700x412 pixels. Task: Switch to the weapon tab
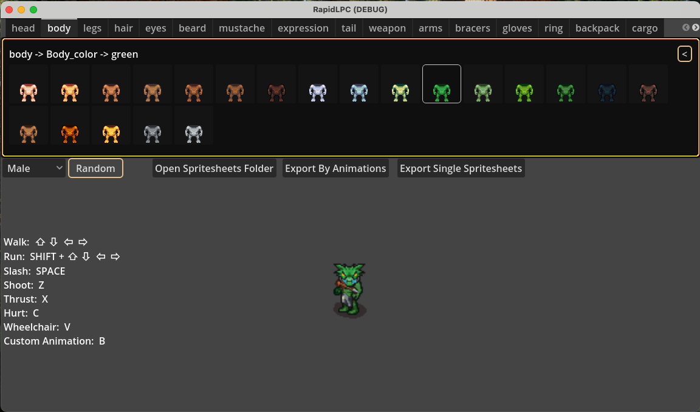388,28
